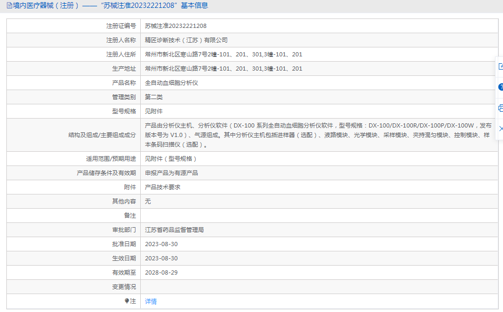This screenshot has width=503, height=312.
Task: Click the 生产地址 address value
Action: click(223, 69)
